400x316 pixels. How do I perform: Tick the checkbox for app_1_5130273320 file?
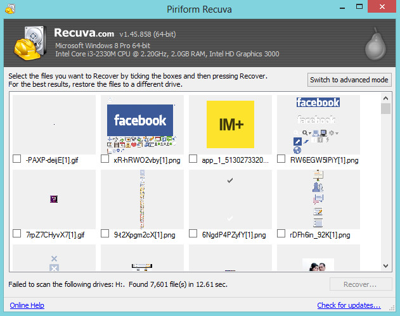[193, 159]
